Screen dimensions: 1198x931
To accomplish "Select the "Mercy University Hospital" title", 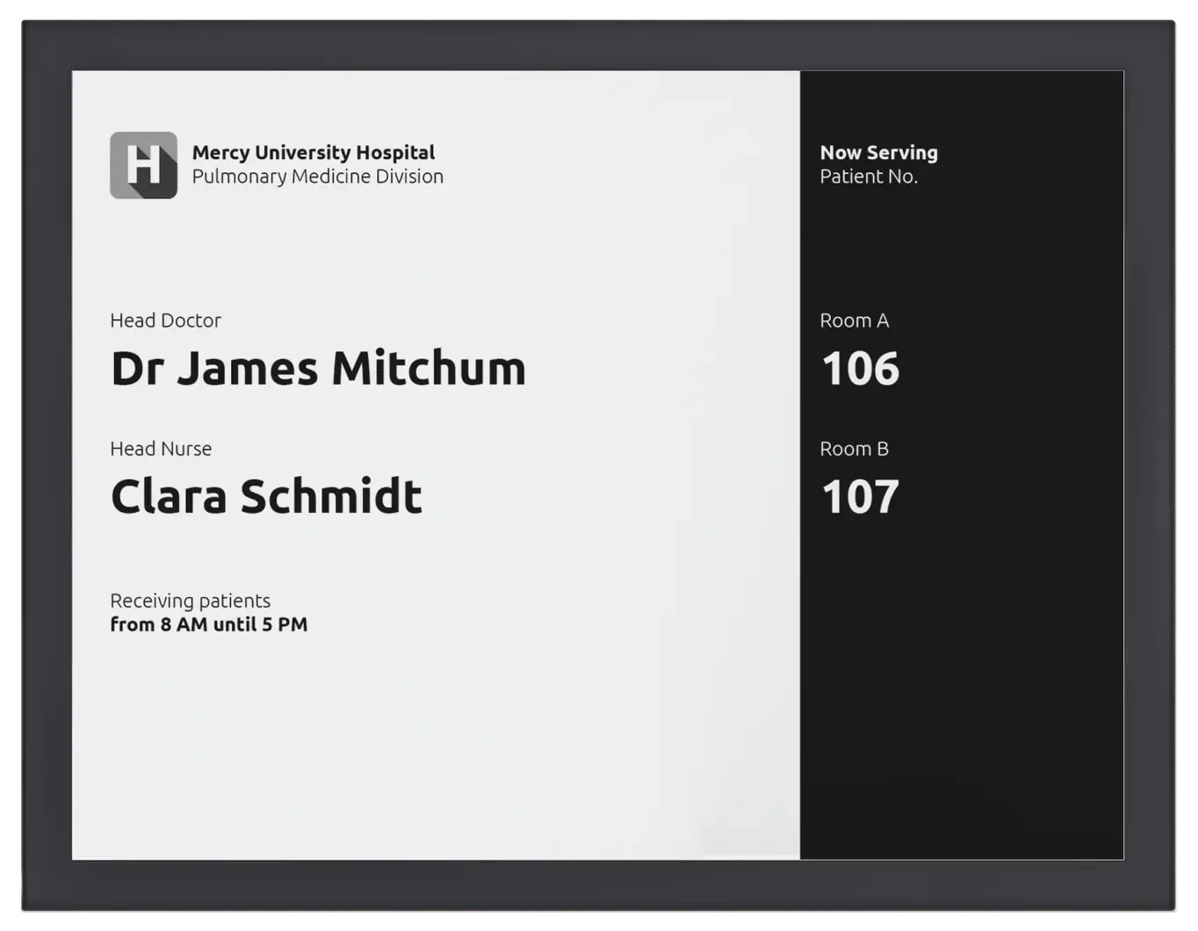I will tap(314, 153).
